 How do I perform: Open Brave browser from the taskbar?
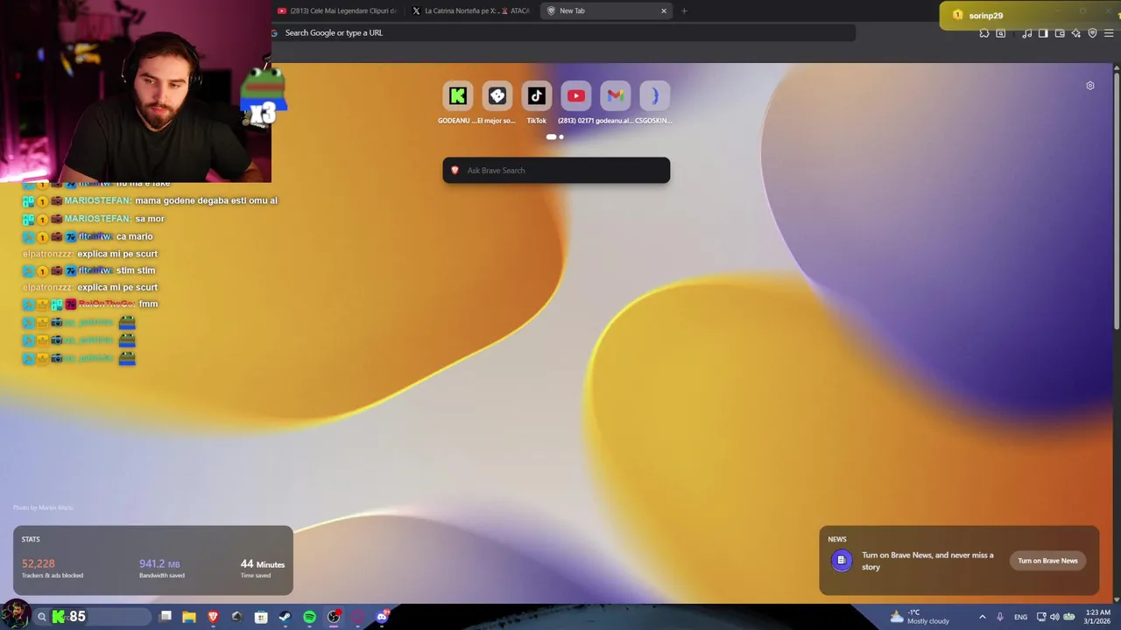[x=213, y=617]
